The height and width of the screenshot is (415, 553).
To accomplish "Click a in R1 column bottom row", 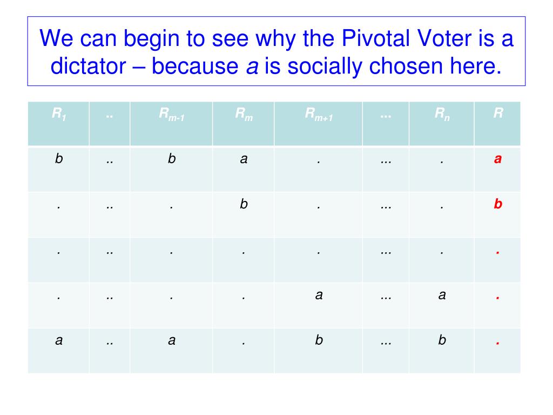I will 59,340.
